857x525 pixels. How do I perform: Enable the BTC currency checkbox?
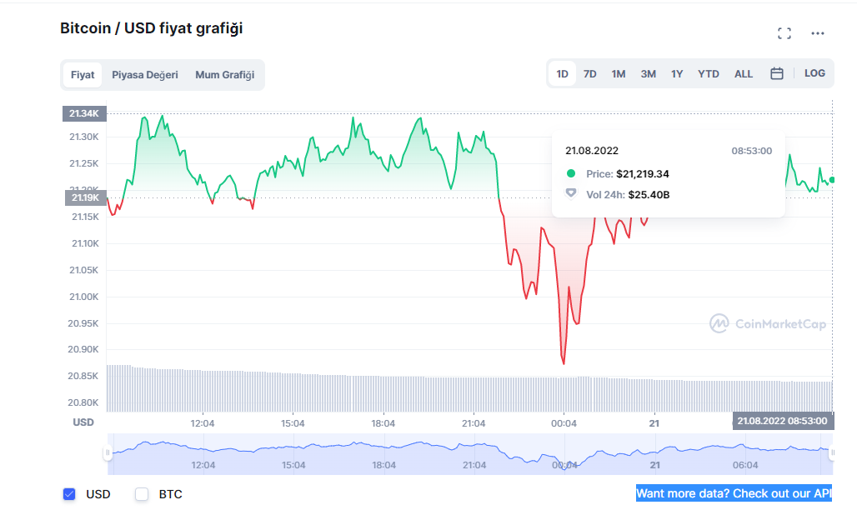click(142, 494)
